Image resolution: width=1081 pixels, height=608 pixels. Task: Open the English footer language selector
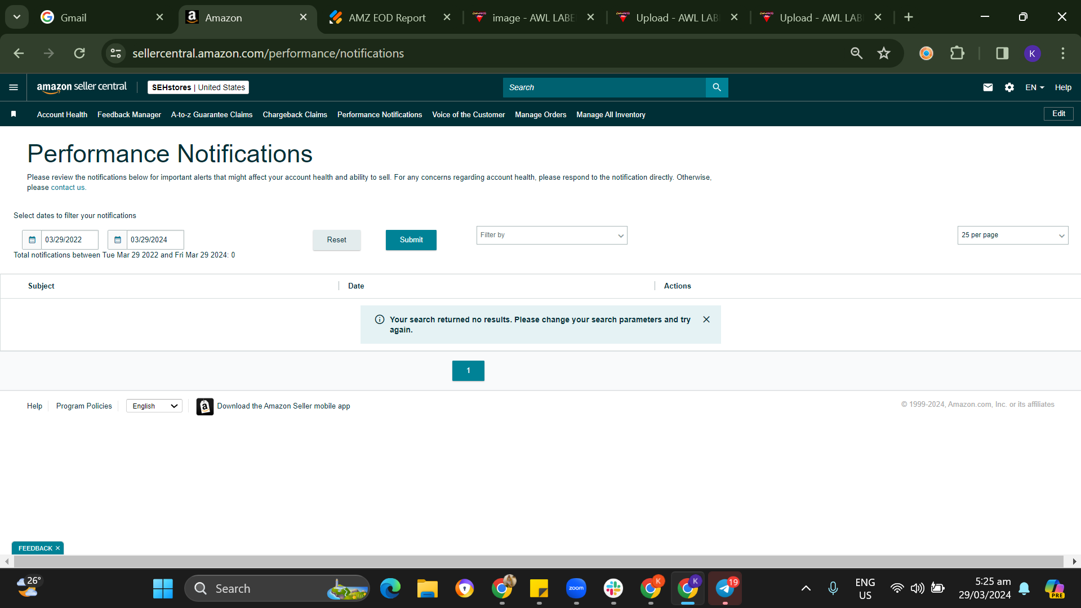coord(154,406)
